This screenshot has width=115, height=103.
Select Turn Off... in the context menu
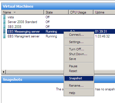[79, 49]
